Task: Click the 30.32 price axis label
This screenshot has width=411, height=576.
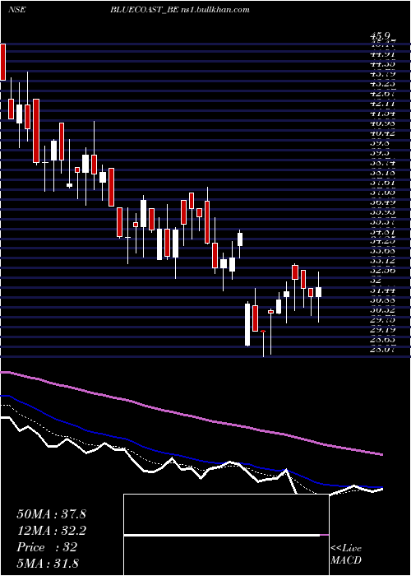Action: (x=383, y=311)
